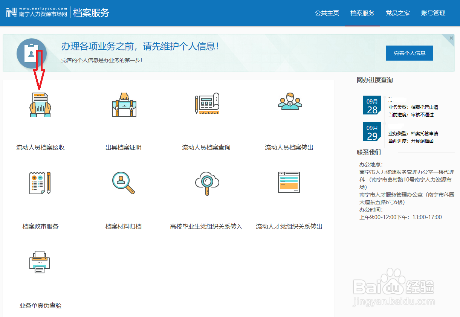Select the 档案材料归档 magnifier icon
This screenshot has height=317, width=460.
click(123, 183)
